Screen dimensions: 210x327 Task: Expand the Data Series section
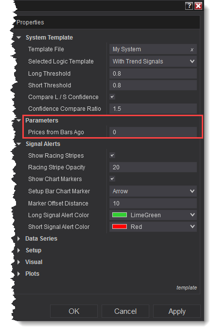(x=18, y=239)
